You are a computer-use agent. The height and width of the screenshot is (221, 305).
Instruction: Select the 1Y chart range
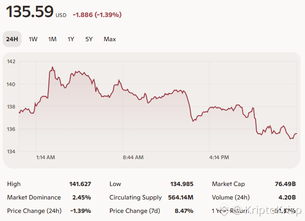point(71,39)
